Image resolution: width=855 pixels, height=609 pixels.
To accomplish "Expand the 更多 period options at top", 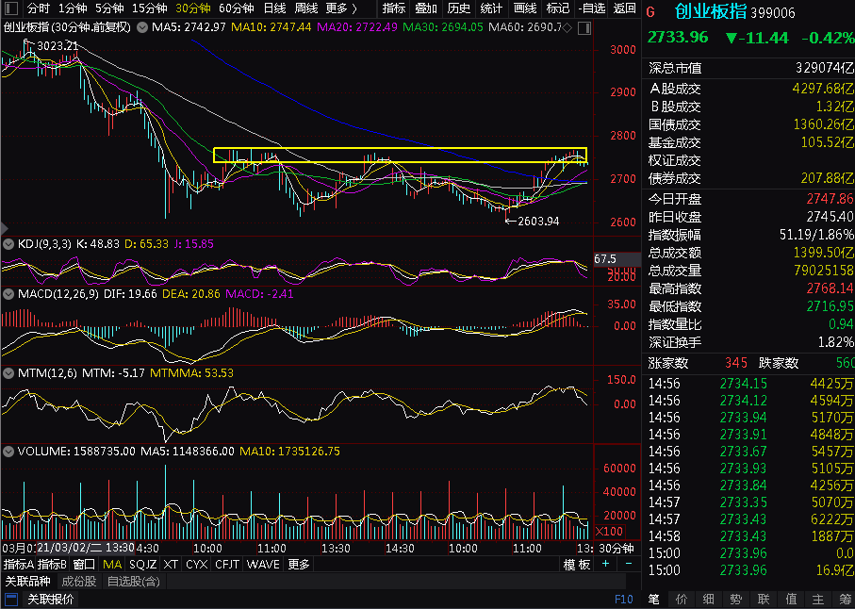I will 341,8.
